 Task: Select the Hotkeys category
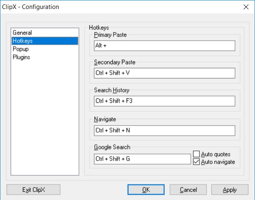pyautogui.click(x=22, y=41)
